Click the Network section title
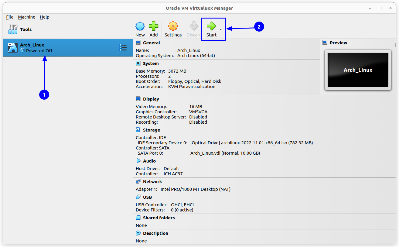 [x=152, y=181]
